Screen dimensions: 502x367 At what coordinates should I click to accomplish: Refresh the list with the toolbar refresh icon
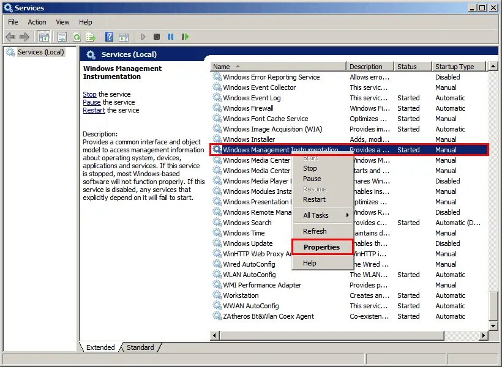click(x=77, y=37)
